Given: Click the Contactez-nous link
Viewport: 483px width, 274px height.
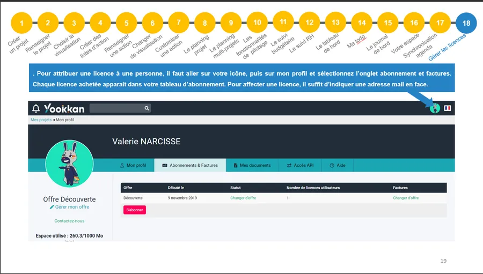Looking at the screenshot, I should point(69,221).
